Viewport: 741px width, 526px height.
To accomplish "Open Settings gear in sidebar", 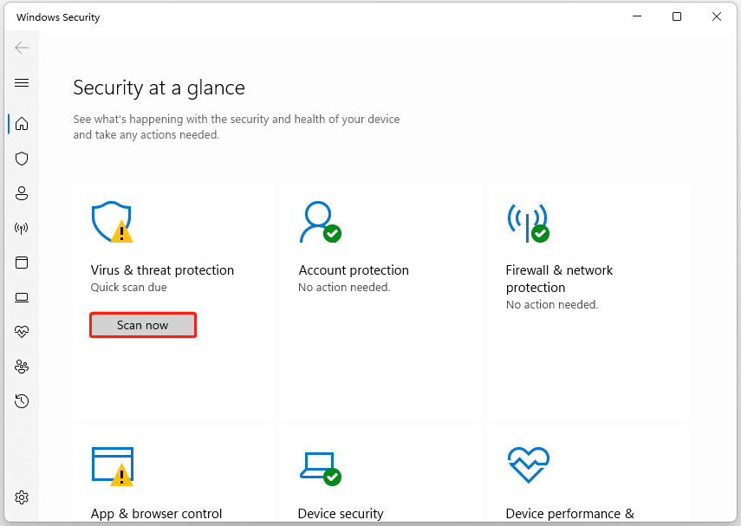I will 22,497.
